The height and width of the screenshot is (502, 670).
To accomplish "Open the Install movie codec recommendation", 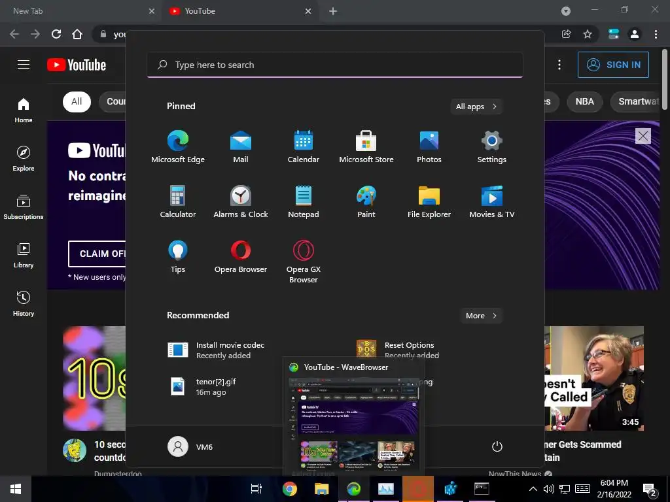I will click(216, 350).
